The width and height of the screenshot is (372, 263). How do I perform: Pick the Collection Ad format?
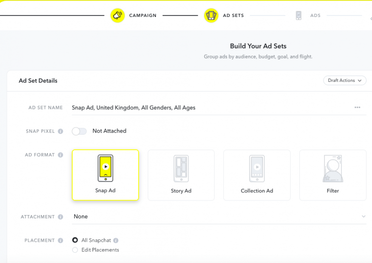click(257, 175)
